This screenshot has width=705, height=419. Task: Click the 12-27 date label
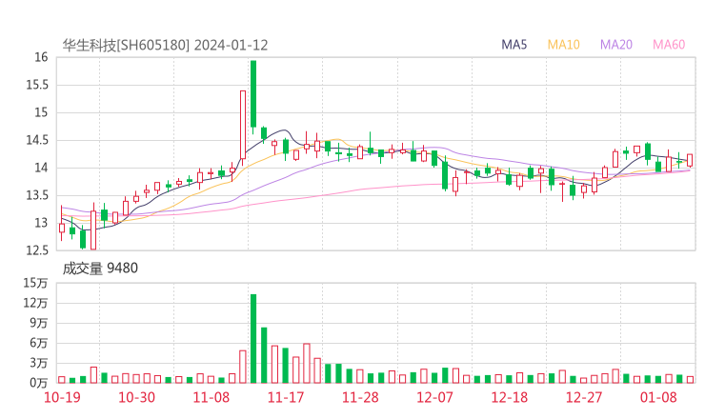pos(584,398)
